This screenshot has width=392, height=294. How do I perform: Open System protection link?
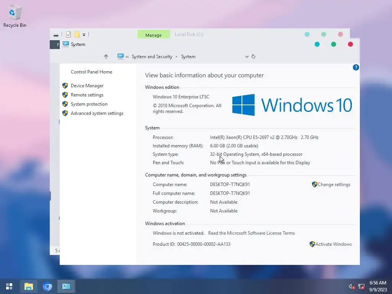(89, 104)
